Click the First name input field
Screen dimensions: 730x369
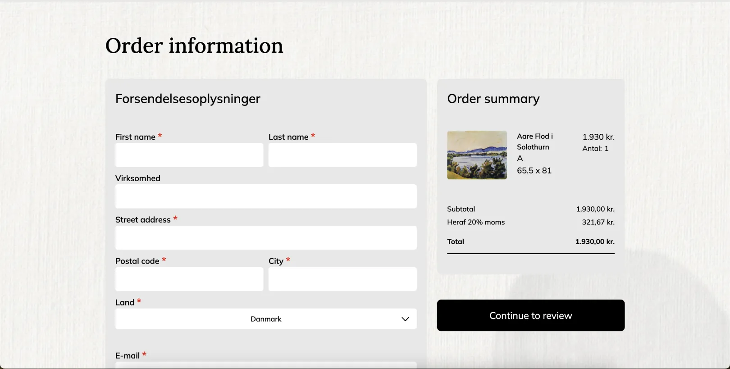point(189,155)
